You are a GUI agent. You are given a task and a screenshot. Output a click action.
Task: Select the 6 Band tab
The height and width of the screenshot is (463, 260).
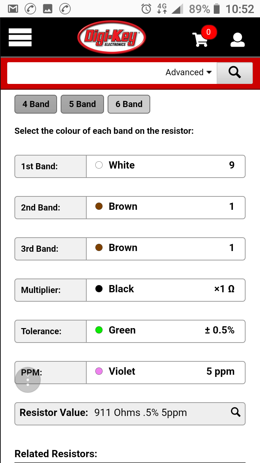[129, 104]
